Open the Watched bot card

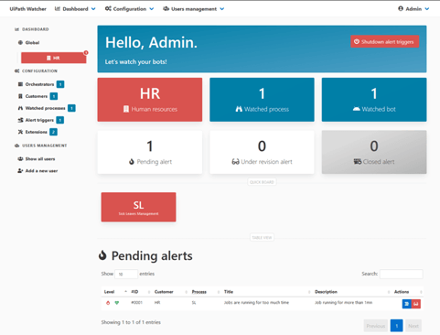click(374, 100)
